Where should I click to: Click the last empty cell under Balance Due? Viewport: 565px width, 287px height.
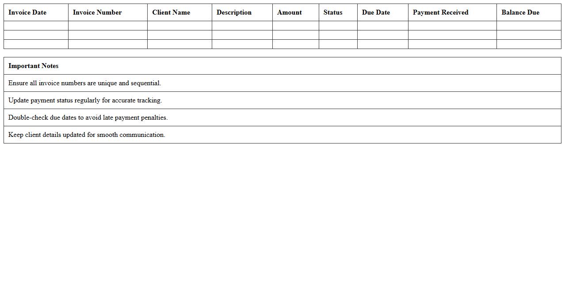[529, 44]
